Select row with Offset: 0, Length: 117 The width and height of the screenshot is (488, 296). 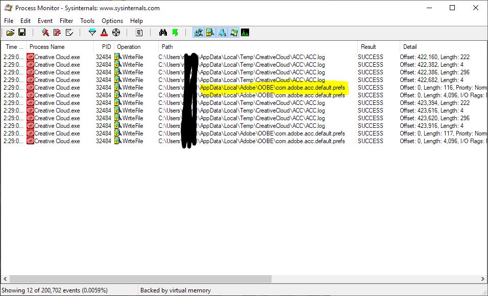[x=245, y=133]
